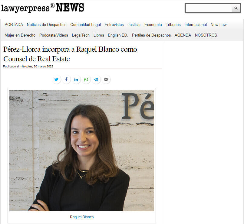The image size is (244, 224).
Task: Share the article on Twitter
Action: pyautogui.click(x=56, y=80)
